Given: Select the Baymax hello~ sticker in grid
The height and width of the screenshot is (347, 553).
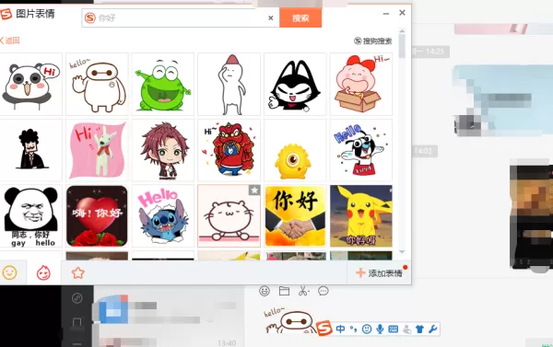Looking at the screenshot, I should pyautogui.click(x=97, y=84).
